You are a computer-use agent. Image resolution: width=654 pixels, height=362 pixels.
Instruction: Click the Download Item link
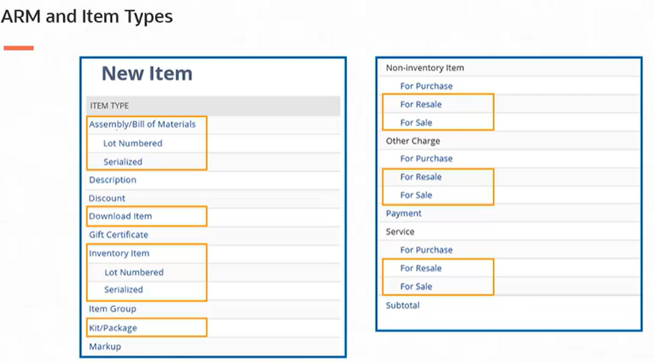pos(121,217)
